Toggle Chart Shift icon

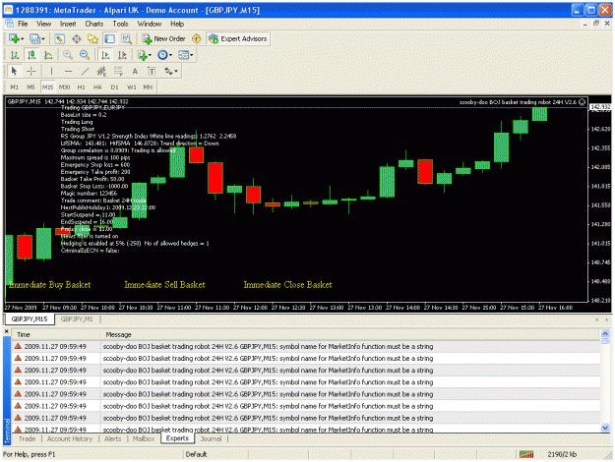pyautogui.click(x=122, y=55)
